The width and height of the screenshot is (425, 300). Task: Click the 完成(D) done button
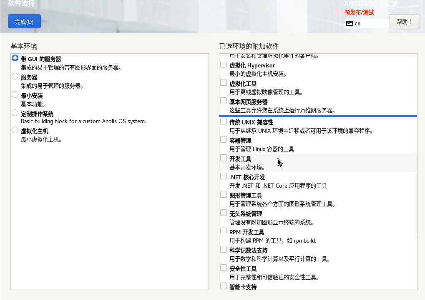click(x=24, y=22)
